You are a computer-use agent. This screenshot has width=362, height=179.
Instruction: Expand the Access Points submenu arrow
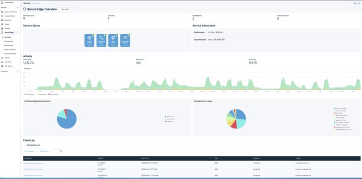click(x=18, y=16)
